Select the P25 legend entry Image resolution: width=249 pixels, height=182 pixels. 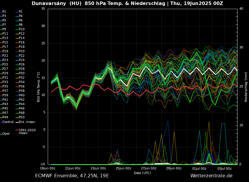pyautogui.click(x=5, y=65)
